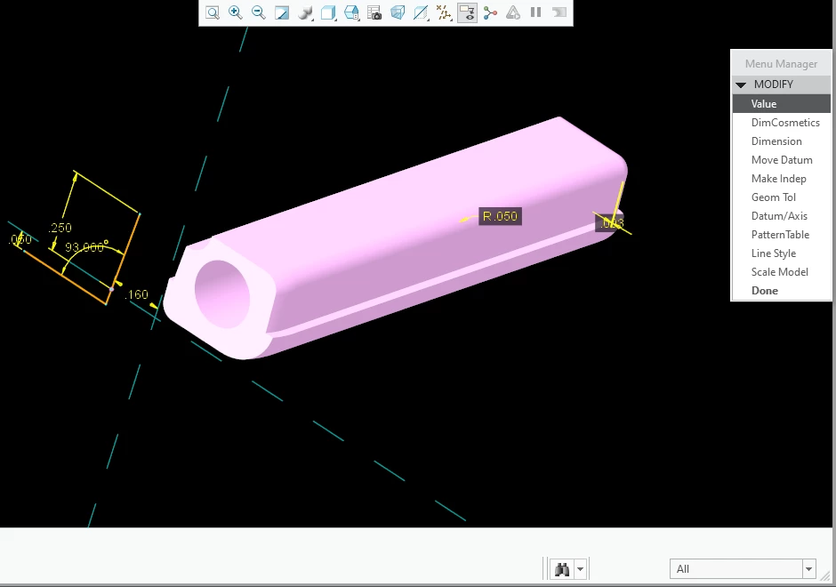Collapse the MODIFY menu section

741,84
